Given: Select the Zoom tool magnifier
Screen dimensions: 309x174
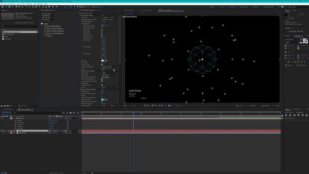Looking at the screenshot, I should tap(13, 7).
